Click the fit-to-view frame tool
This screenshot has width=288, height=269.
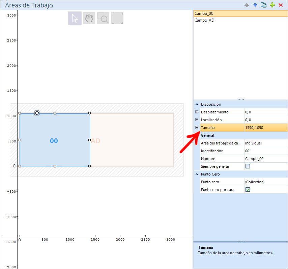coord(117,19)
